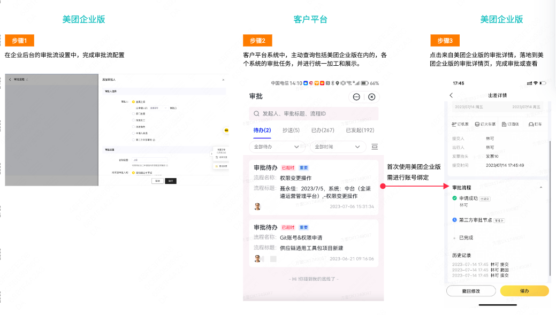This screenshot has height=315, width=556.
Task: Click the green check icon beside 申请成功
Action: [x=454, y=198]
